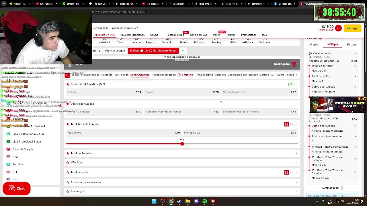Select the Premier League breadcrumb button
This screenshot has height=206, width=367.
(115, 51)
